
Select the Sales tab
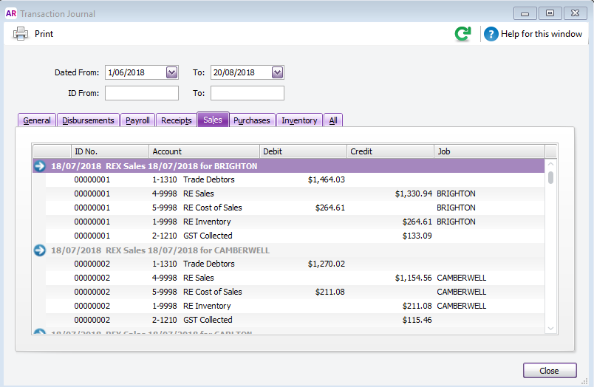[213, 120]
